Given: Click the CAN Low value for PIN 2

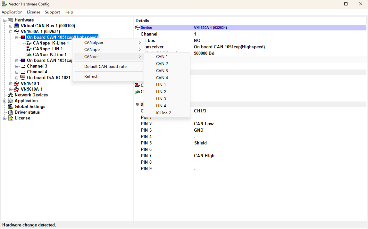Looking at the screenshot, I should pyautogui.click(x=204, y=124).
